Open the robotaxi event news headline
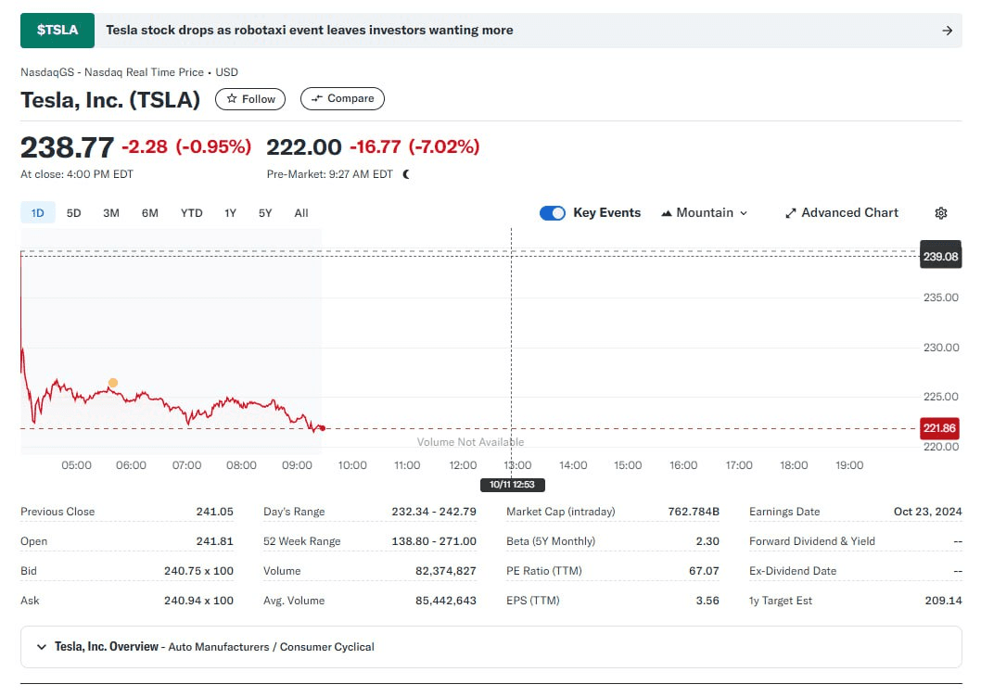981x697 pixels. pos(309,31)
